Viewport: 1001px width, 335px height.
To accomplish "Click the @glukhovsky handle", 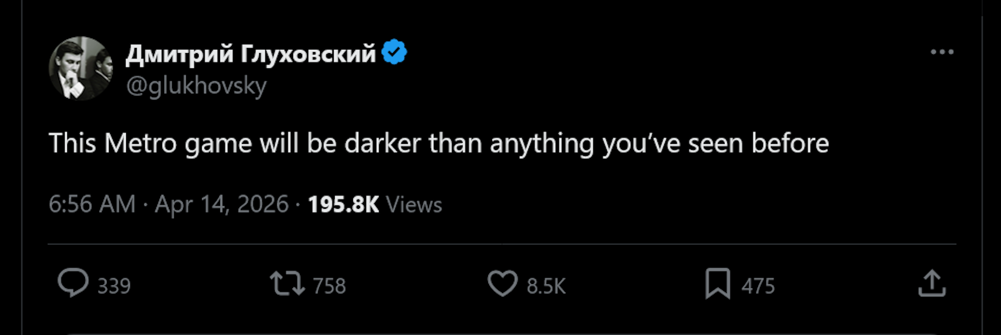I will tap(196, 86).
